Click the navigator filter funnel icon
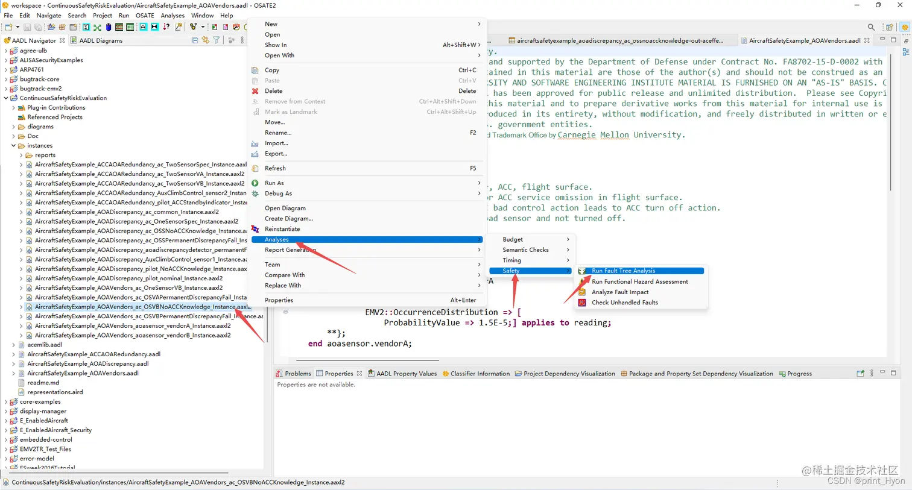This screenshot has height=490, width=912. tap(217, 40)
